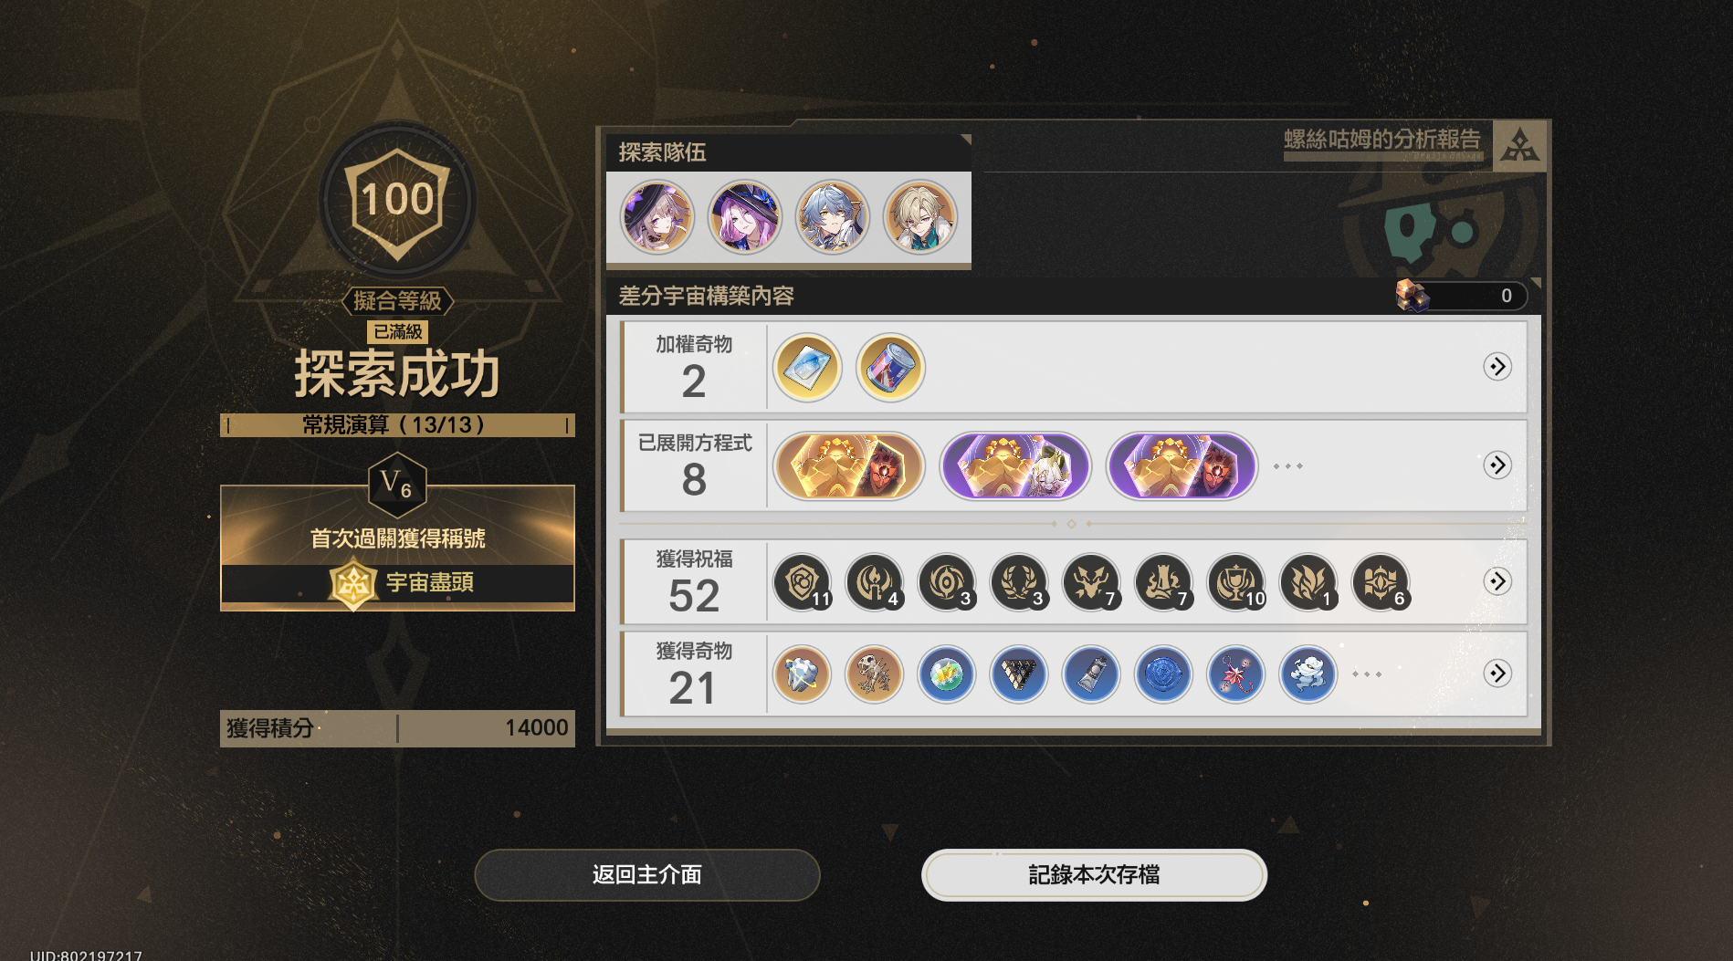Expand the 加權奇物 row details arrow
Image resolution: width=1733 pixels, height=961 pixels.
(1497, 367)
